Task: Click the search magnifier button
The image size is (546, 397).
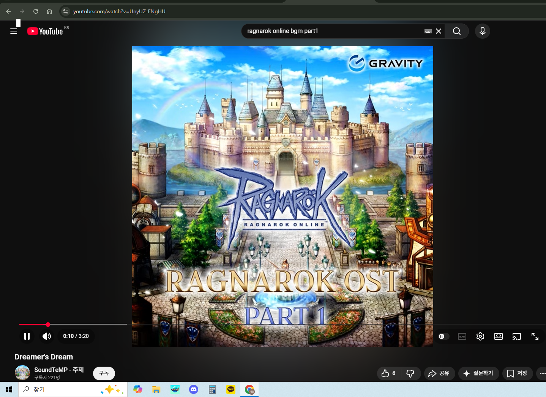Action: click(456, 31)
